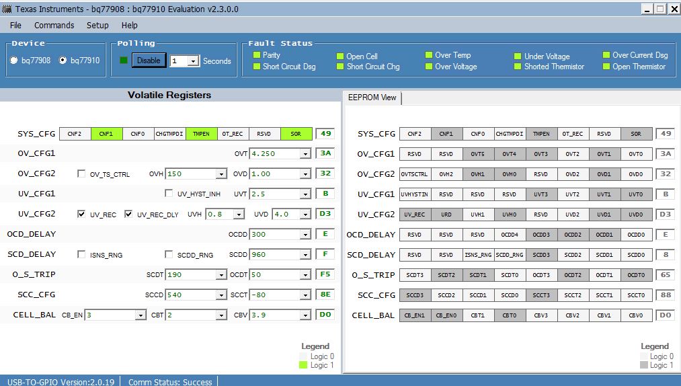681x386 pixels.
Task: Click the Short Circuit Dsg fault indicator
Action: [257, 66]
